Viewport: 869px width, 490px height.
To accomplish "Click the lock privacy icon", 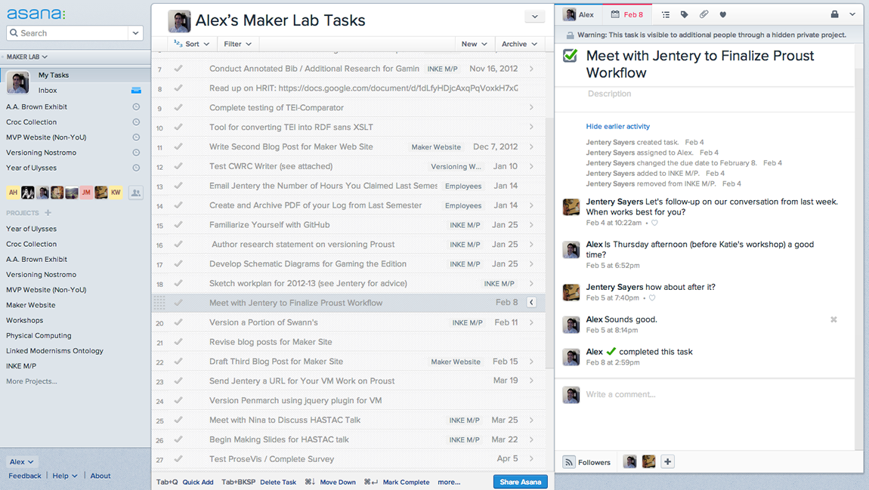I will (834, 14).
